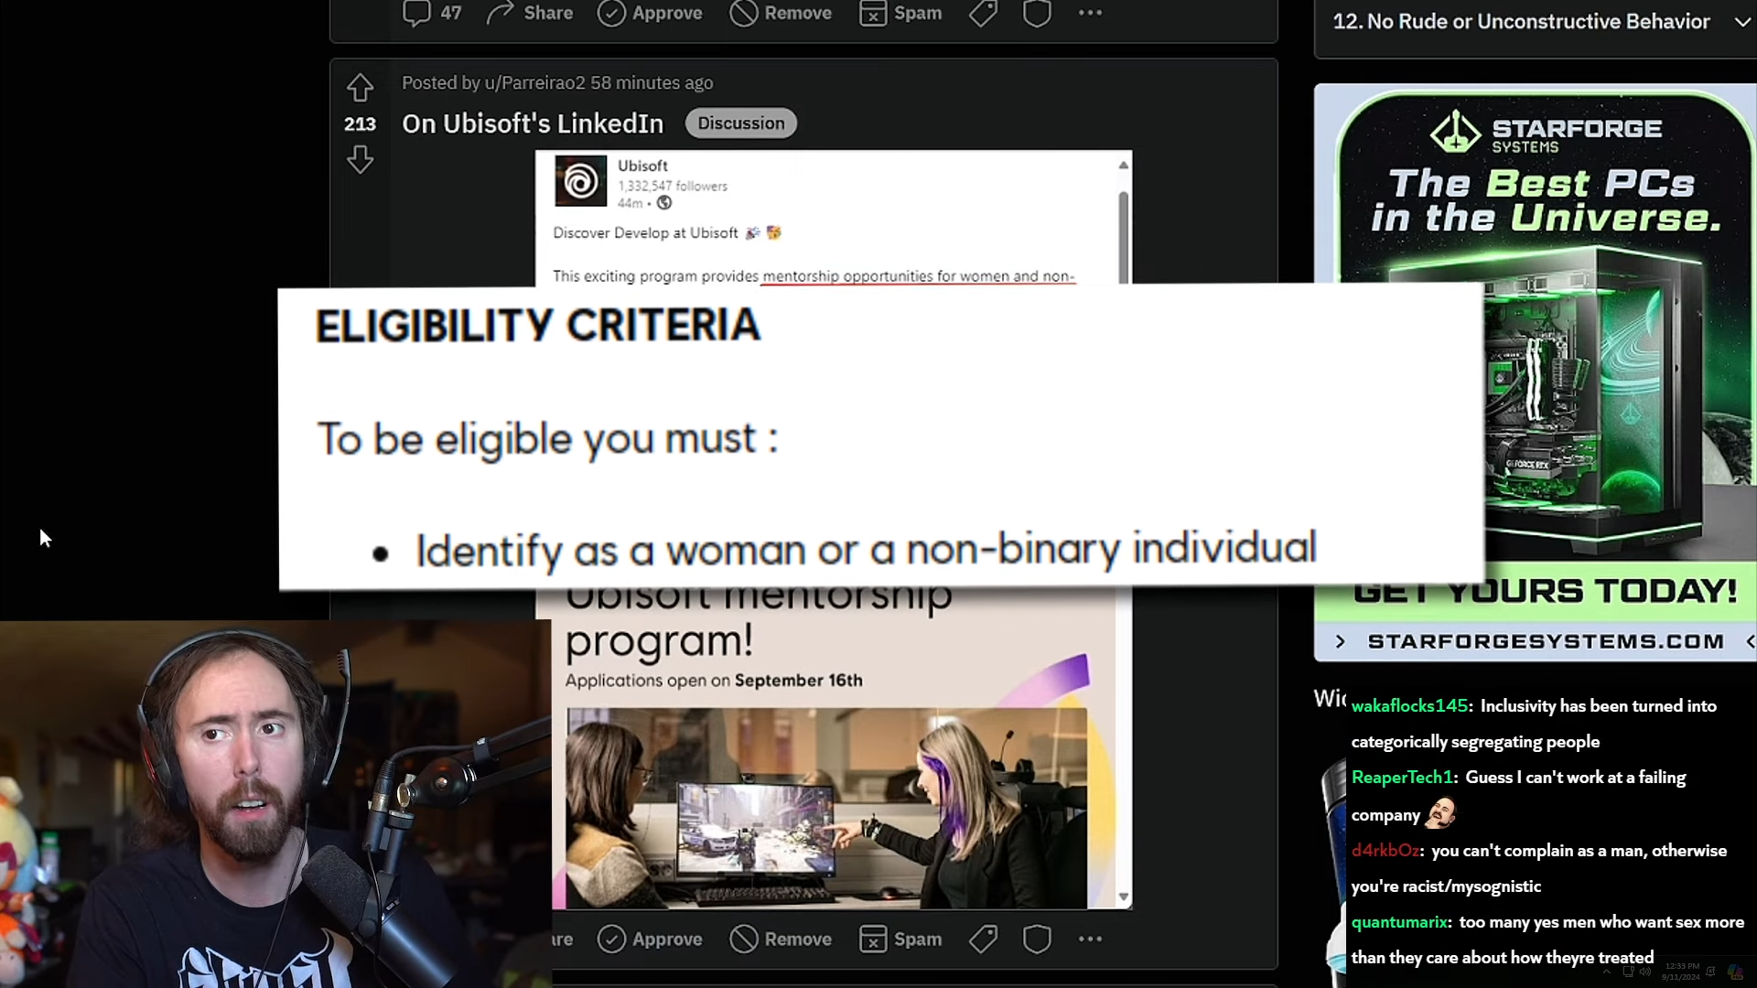The image size is (1757, 988).
Task: Click shield mod icon below Ubisoft post
Action: (1037, 939)
